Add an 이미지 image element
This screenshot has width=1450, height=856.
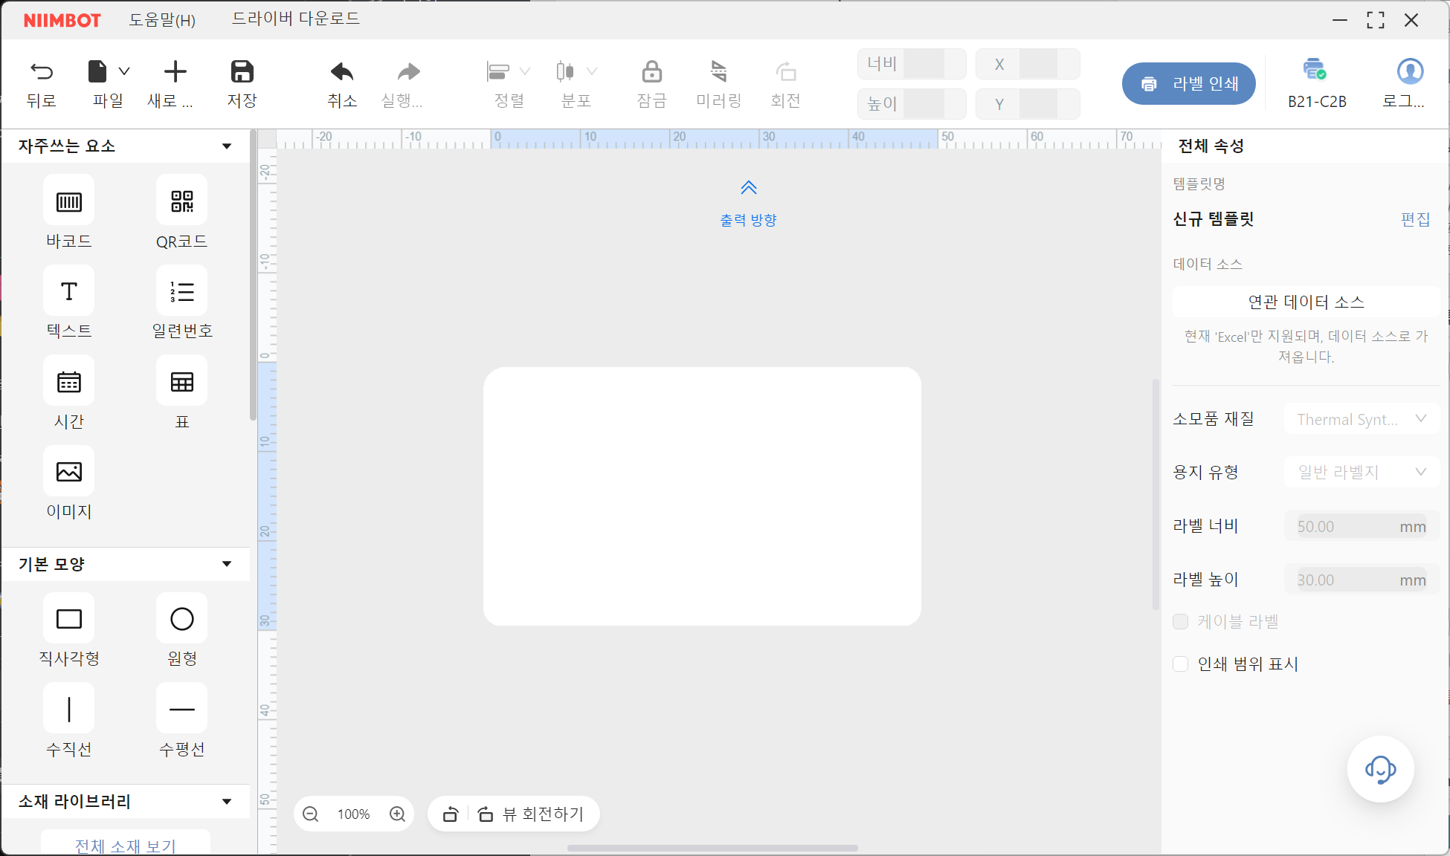tap(68, 471)
